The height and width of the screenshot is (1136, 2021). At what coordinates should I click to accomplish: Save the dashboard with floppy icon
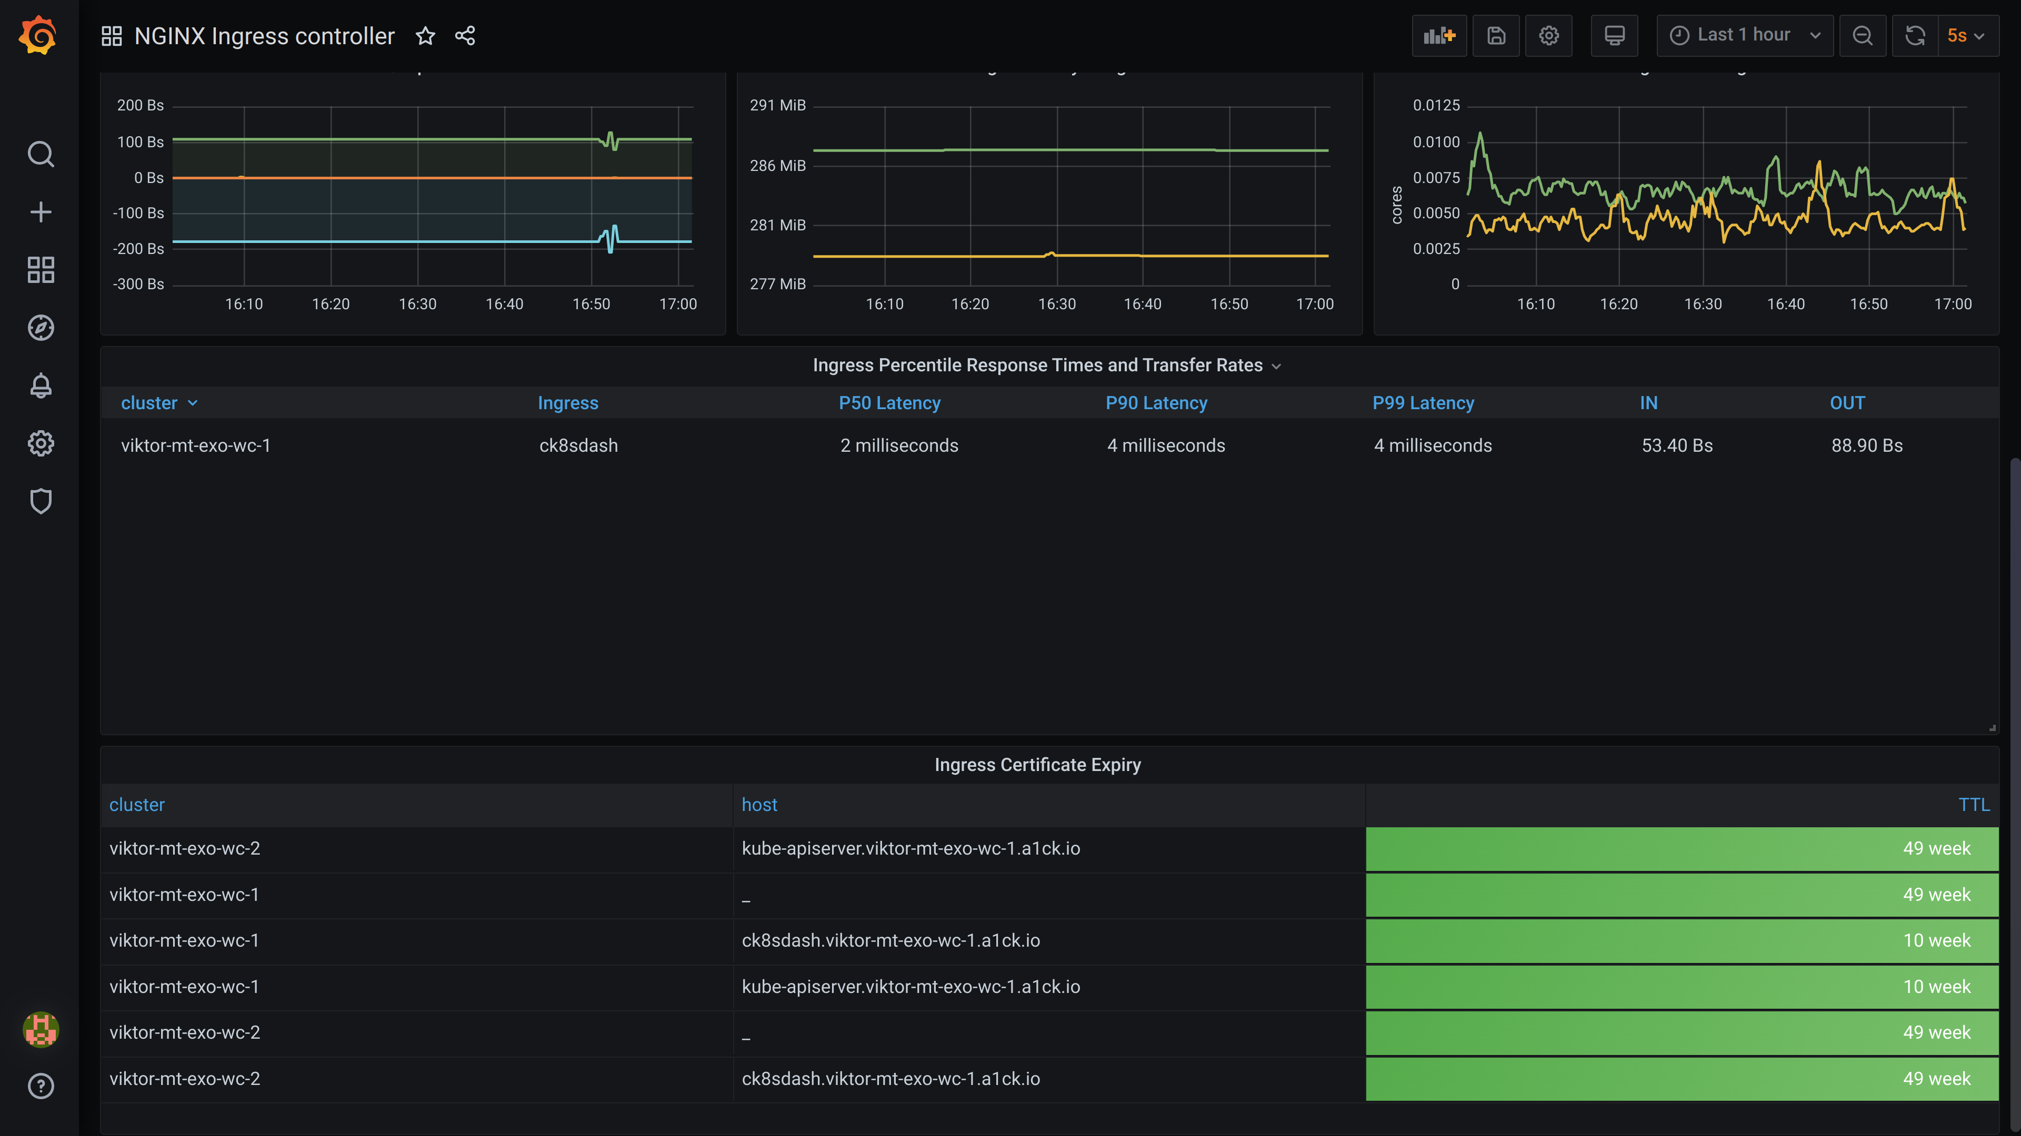tap(1496, 36)
